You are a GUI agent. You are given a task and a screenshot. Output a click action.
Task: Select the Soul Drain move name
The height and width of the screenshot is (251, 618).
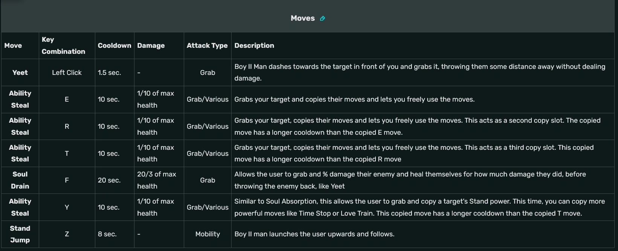[x=20, y=180]
